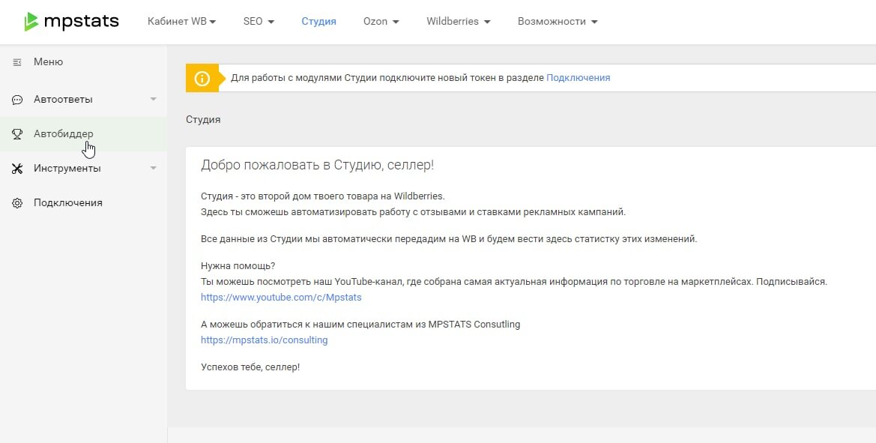The height and width of the screenshot is (443, 876).
Task: Follow the Подключения link in the notice
Action: [x=579, y=78]
